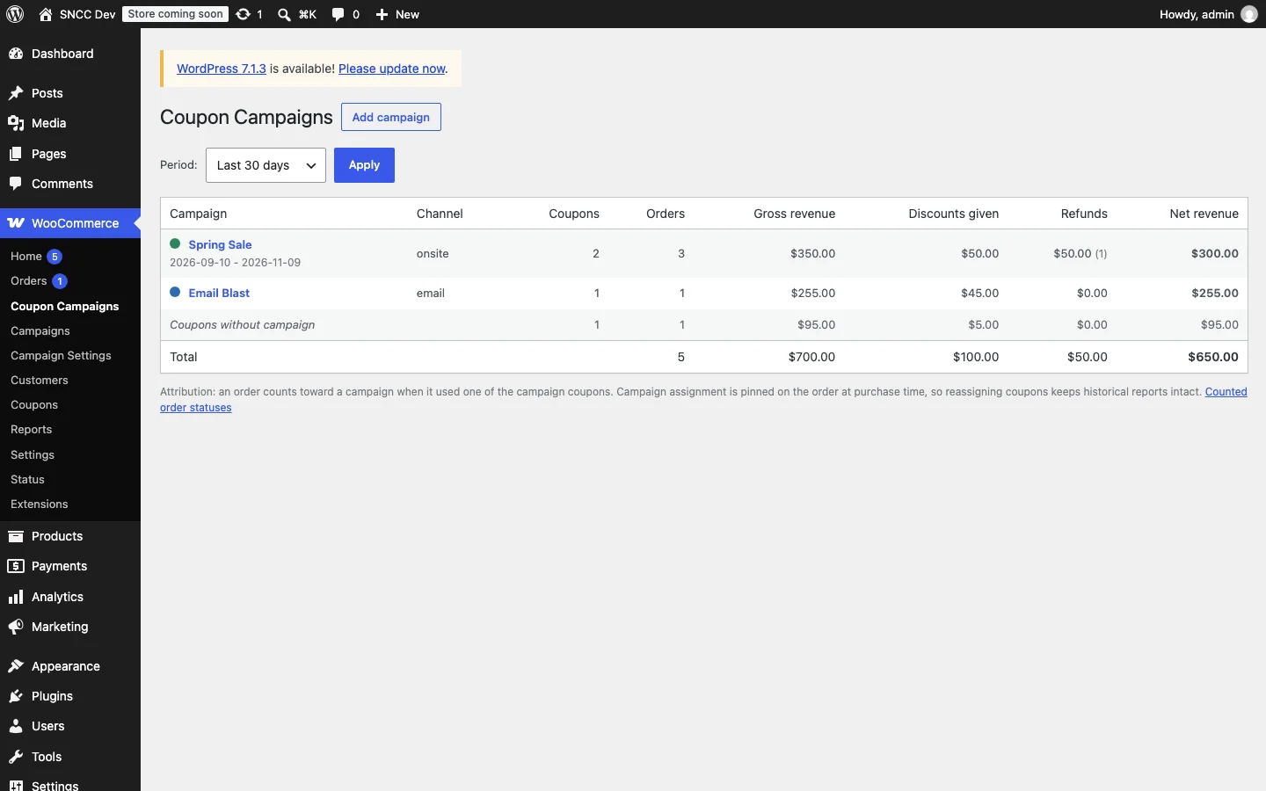Image resolution: width=1266 pixels, height=791 pixels.
Task: Click the Users person icon
Action: coord(16,726)
